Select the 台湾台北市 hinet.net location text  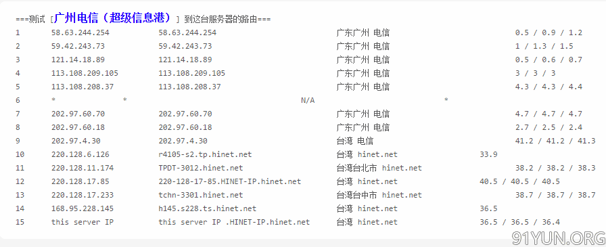click(x=379, y=168)
